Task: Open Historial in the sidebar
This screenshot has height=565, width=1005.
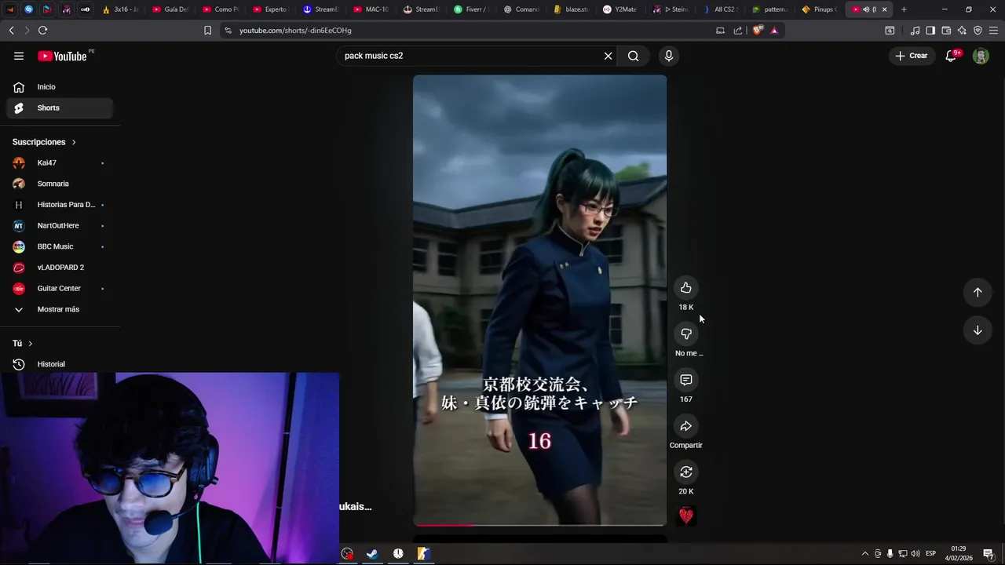Action: [60, 364]
